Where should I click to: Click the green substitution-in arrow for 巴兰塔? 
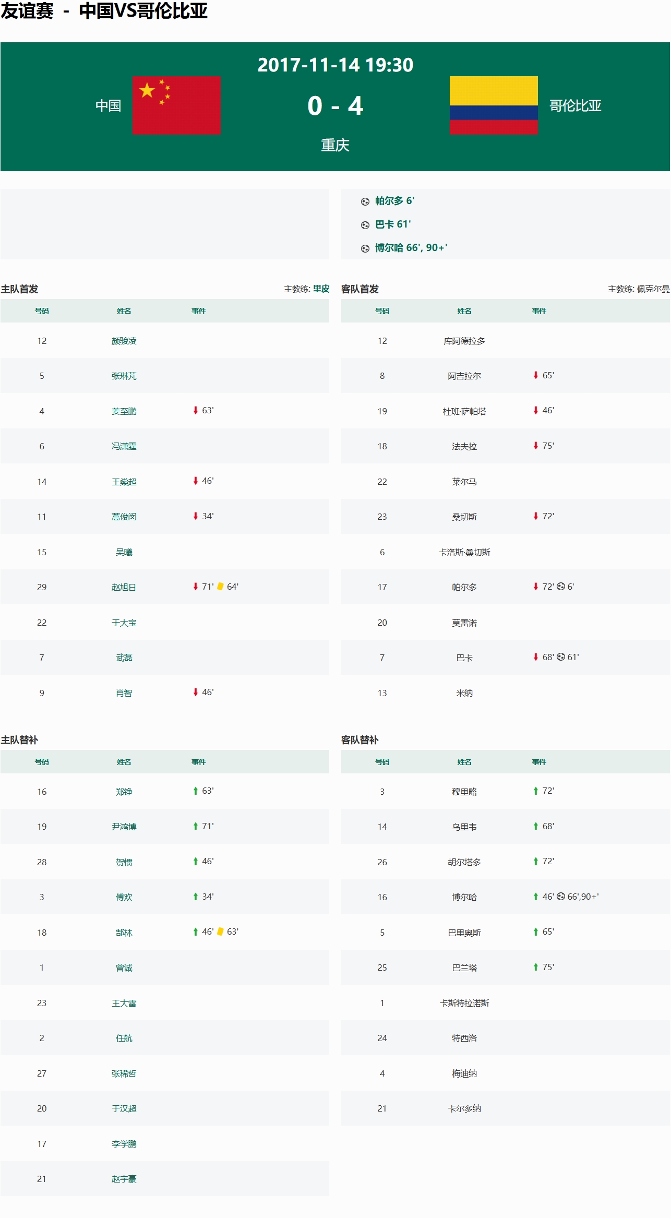(535, 967)
